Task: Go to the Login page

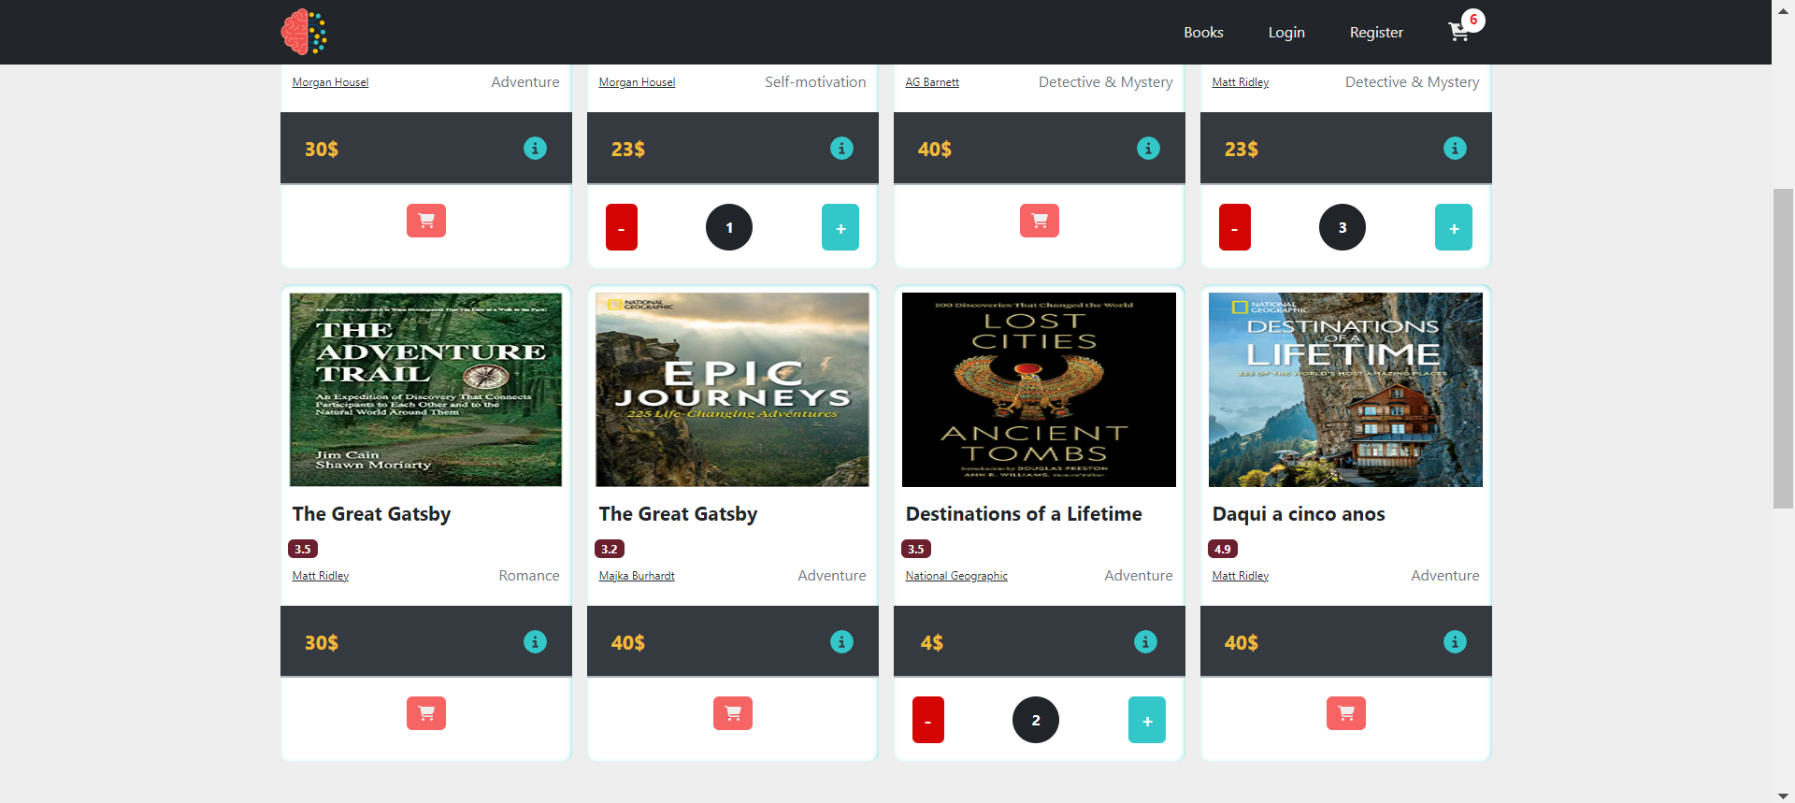Action: click(1286, 33)
